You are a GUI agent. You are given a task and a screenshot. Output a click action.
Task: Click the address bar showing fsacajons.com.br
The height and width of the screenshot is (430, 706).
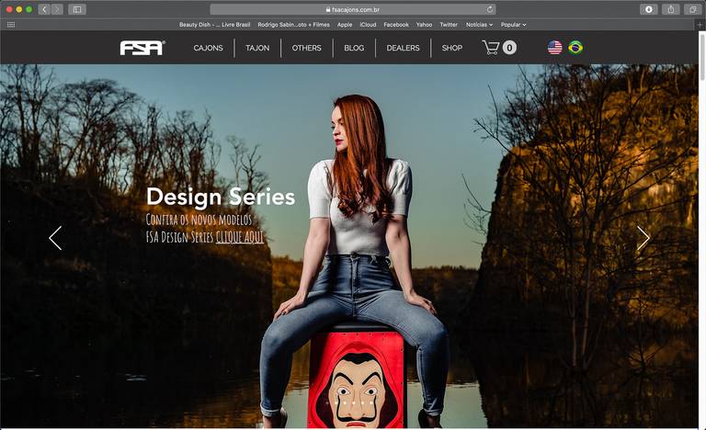tap(353, 9)
